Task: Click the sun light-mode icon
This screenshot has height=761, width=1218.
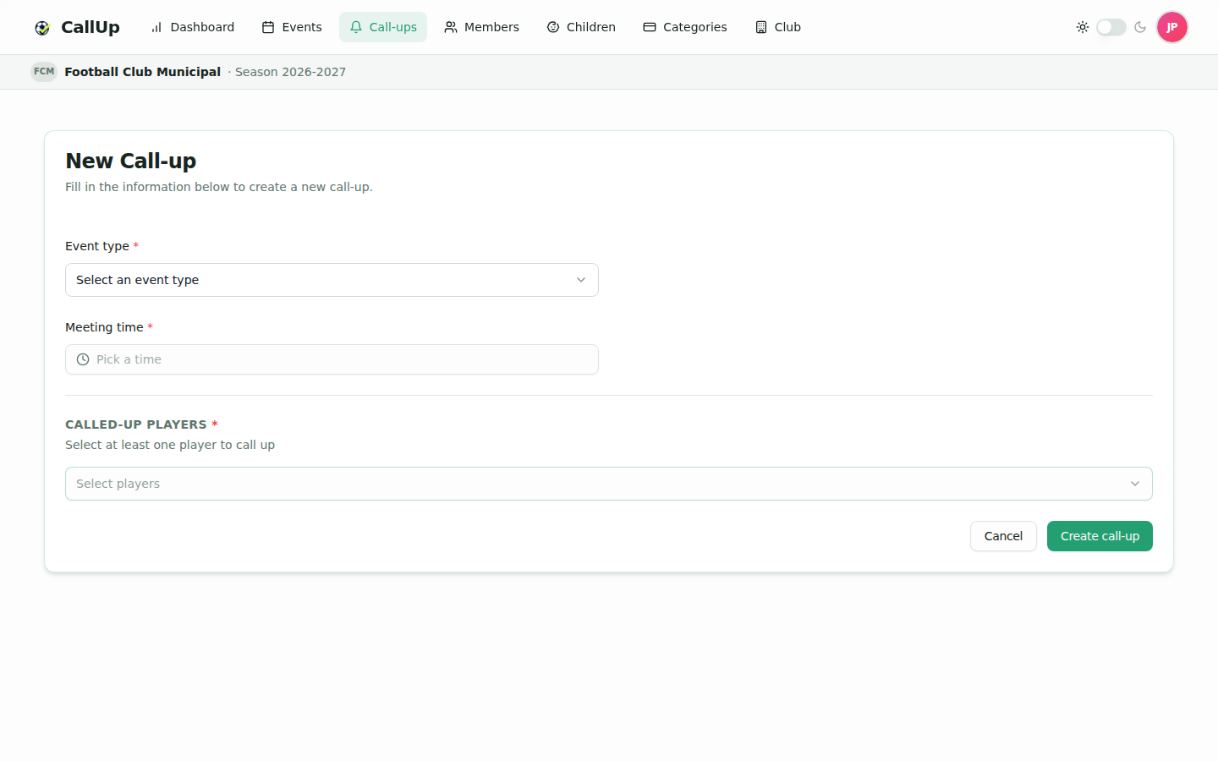Action: click(1083, 27)
